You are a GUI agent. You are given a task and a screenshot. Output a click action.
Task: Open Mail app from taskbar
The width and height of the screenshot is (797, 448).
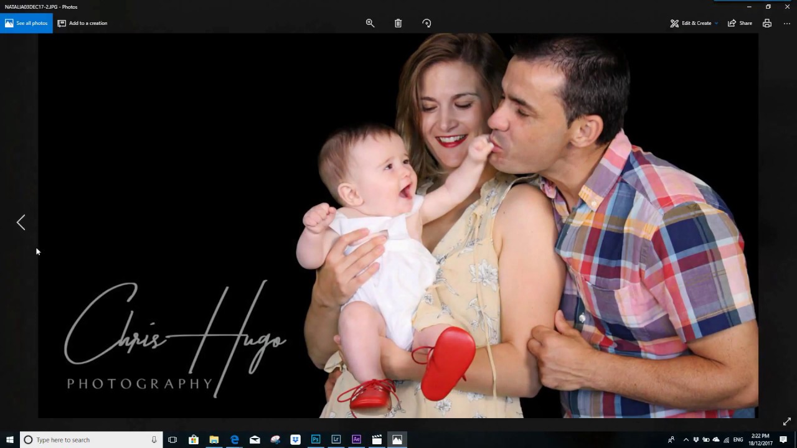coord(255,440)
